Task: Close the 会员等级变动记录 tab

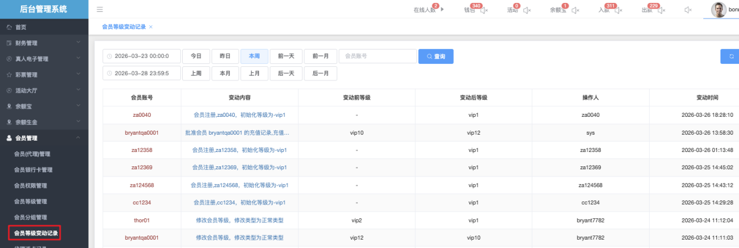Action: pyautogui.click(x=151, y=27)
